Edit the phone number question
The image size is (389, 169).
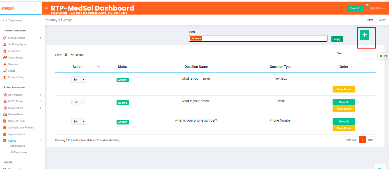(76, 122)
